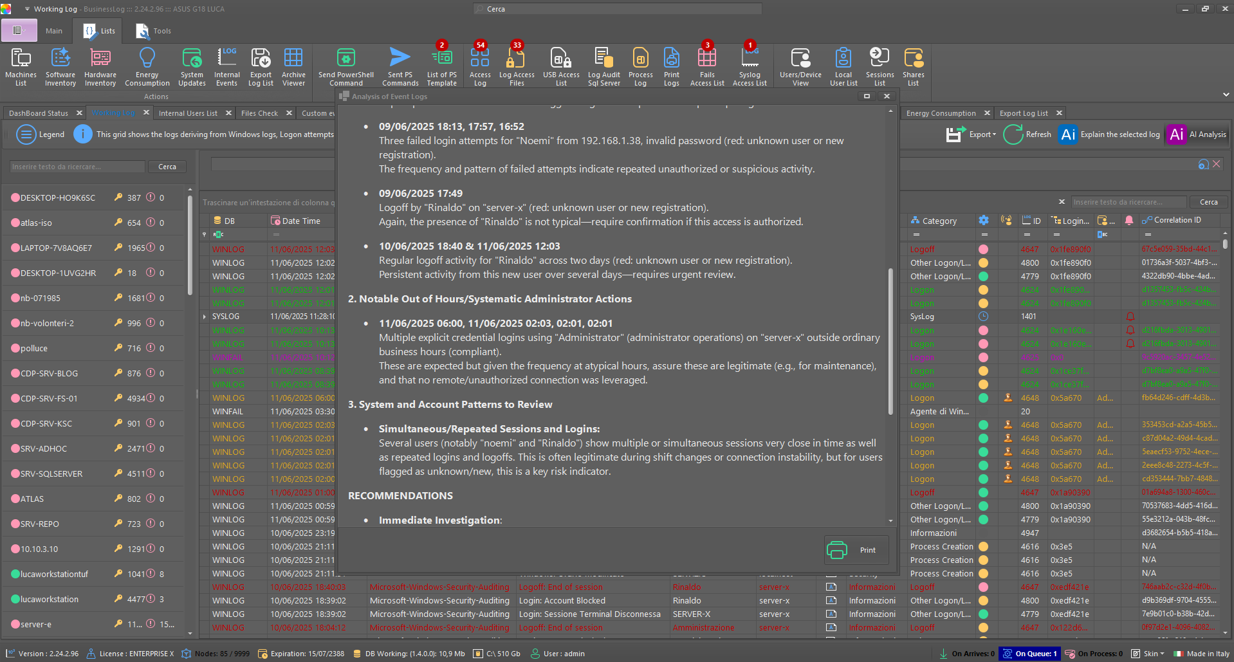Toggle the alarm bell on the SysLog row
The image size is (1234, 662).
(x=1129, y=316)
